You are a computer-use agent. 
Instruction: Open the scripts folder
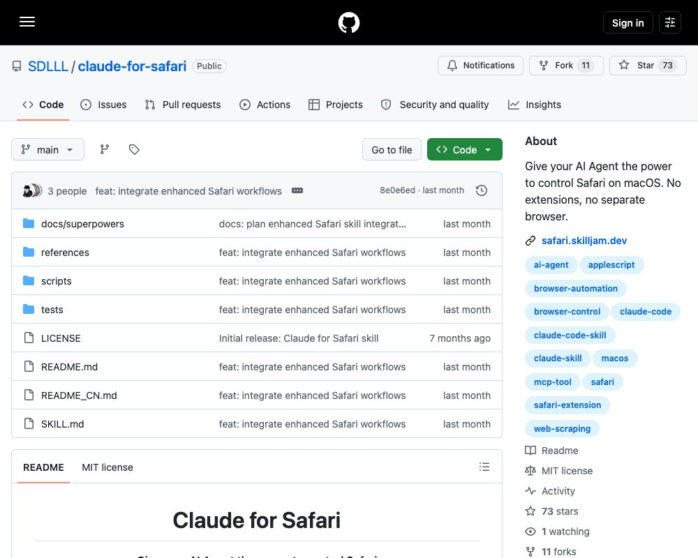pyautogui.click(x=56, y=281)
